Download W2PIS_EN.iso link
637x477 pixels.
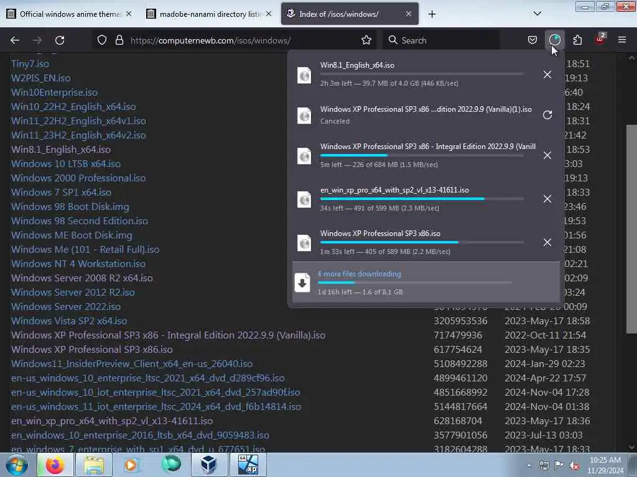40,78
